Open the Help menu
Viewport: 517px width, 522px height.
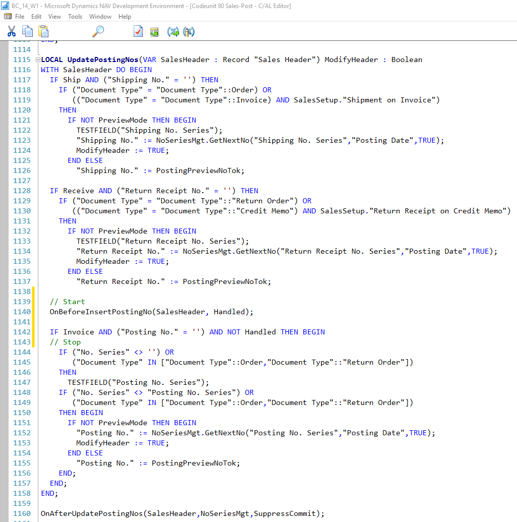tap(124, 16)
